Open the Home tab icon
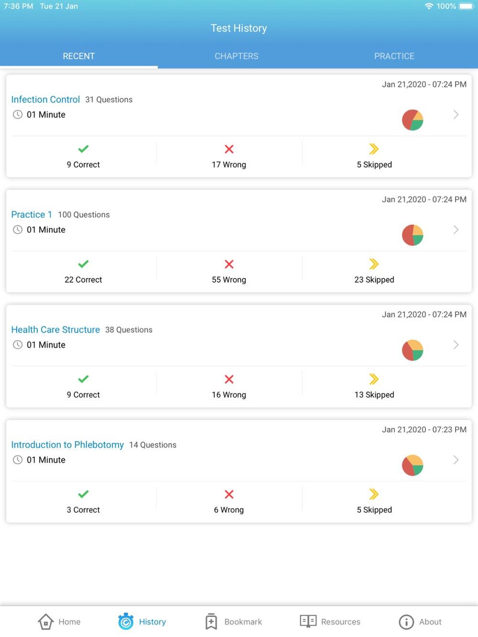The image size is (478, 637). (x=45, y=621)
